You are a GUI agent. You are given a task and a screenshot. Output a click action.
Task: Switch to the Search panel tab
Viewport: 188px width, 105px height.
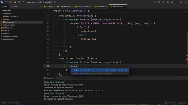[x=14, y=6]
